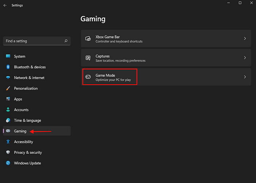Select Apps in the sidebar
Image resolution: width=256 pixels, height=183 pixels.
click(37, 99)
